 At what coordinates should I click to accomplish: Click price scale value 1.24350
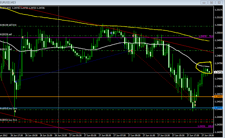219,125
